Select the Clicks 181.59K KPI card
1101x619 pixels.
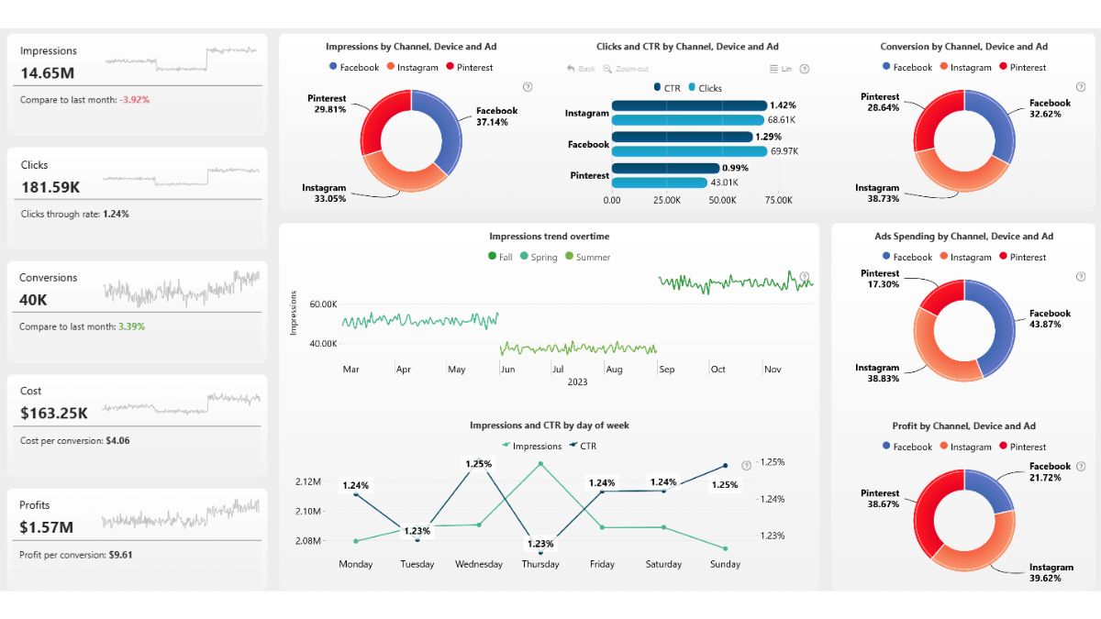click(138, 198)
